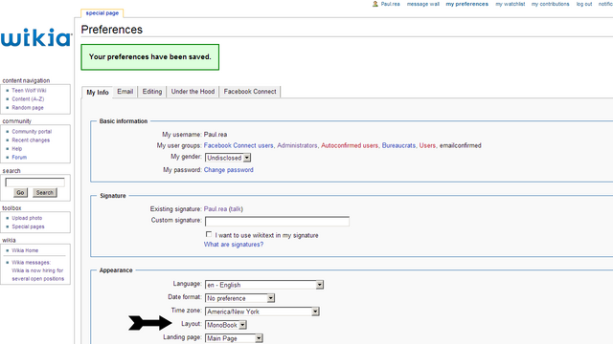Open the Time zone dropdown
The image size is (613, 344).
pyautogui.click(x=262, y=312)
